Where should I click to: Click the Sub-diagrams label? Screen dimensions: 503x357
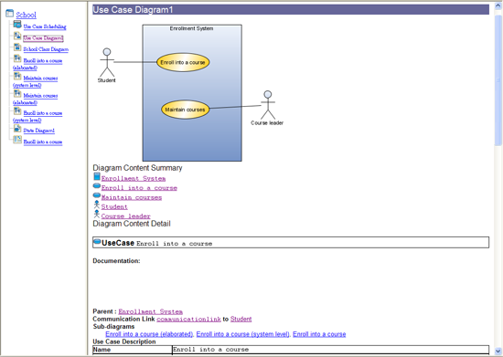(x=113, y=327)
